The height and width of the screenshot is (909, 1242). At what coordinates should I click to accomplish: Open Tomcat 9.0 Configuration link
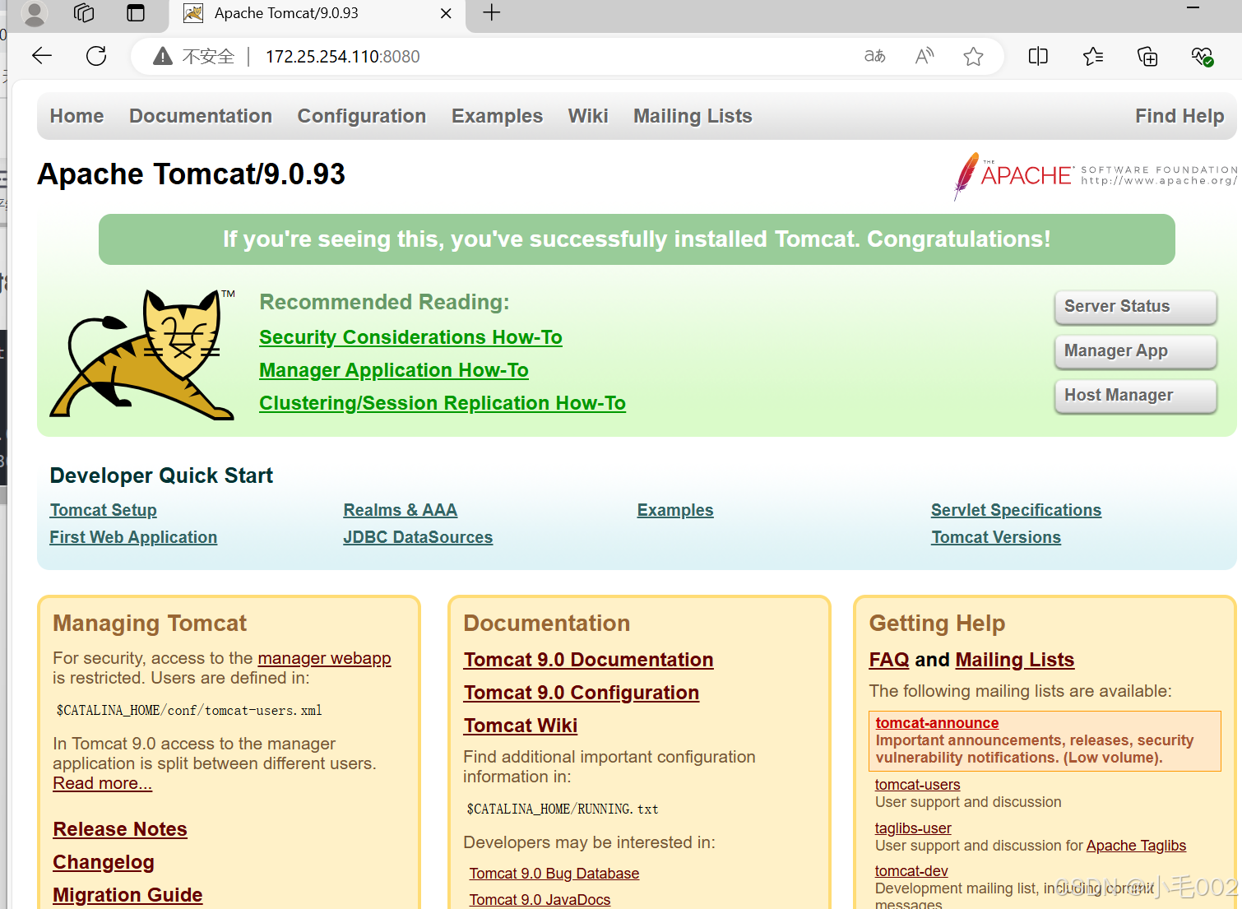click(x=581, y=693)
